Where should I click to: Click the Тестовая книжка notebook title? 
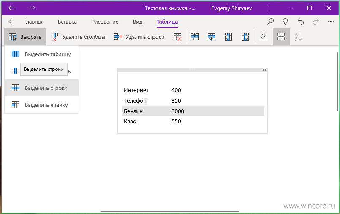tap(170, 8)
